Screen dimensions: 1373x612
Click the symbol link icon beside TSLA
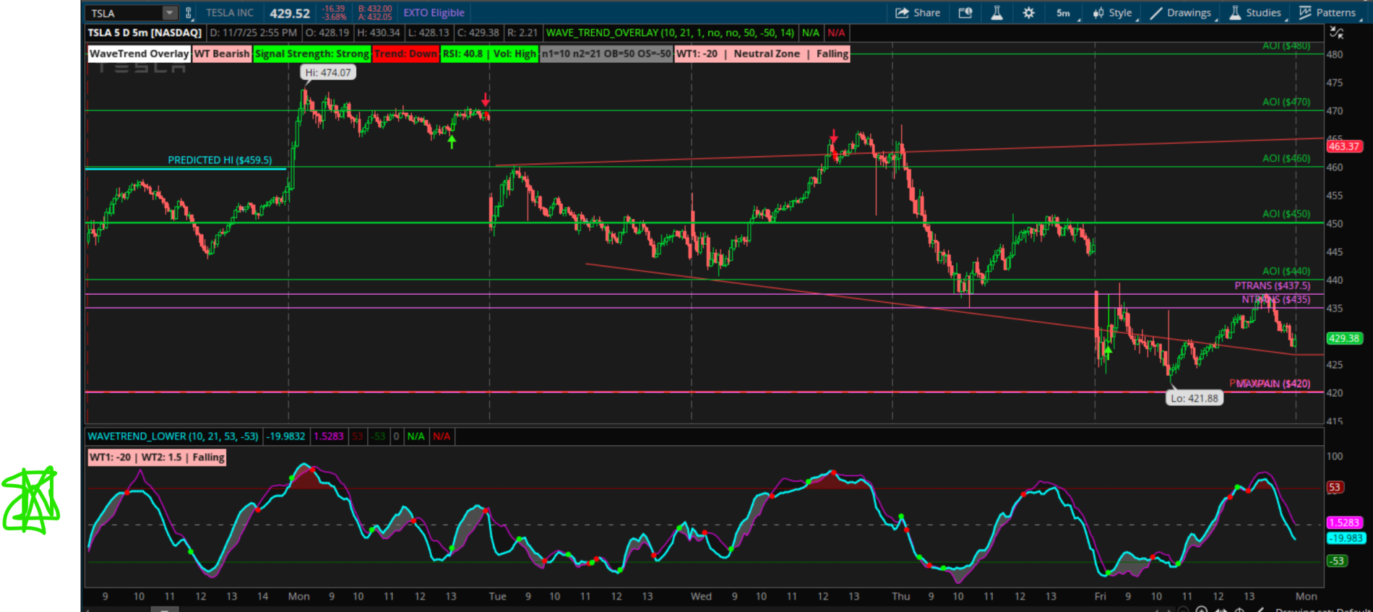point(189,13)
